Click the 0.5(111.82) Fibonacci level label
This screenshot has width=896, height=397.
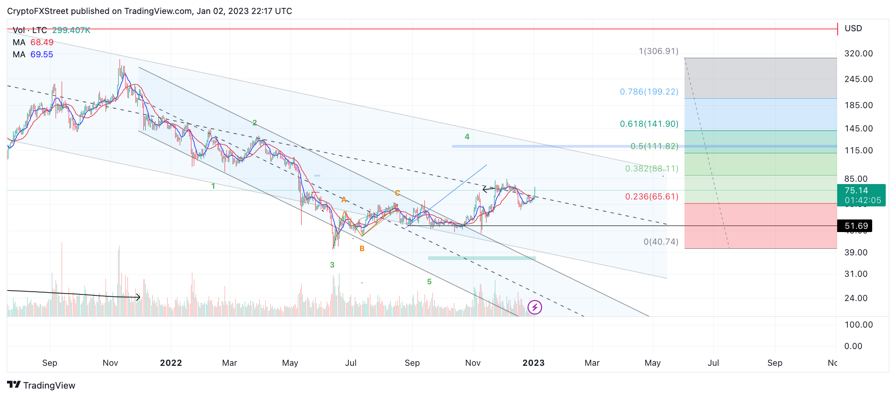(654, 146)
